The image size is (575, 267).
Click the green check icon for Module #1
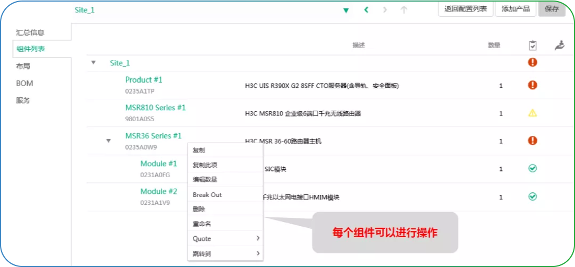coord(533,168)
